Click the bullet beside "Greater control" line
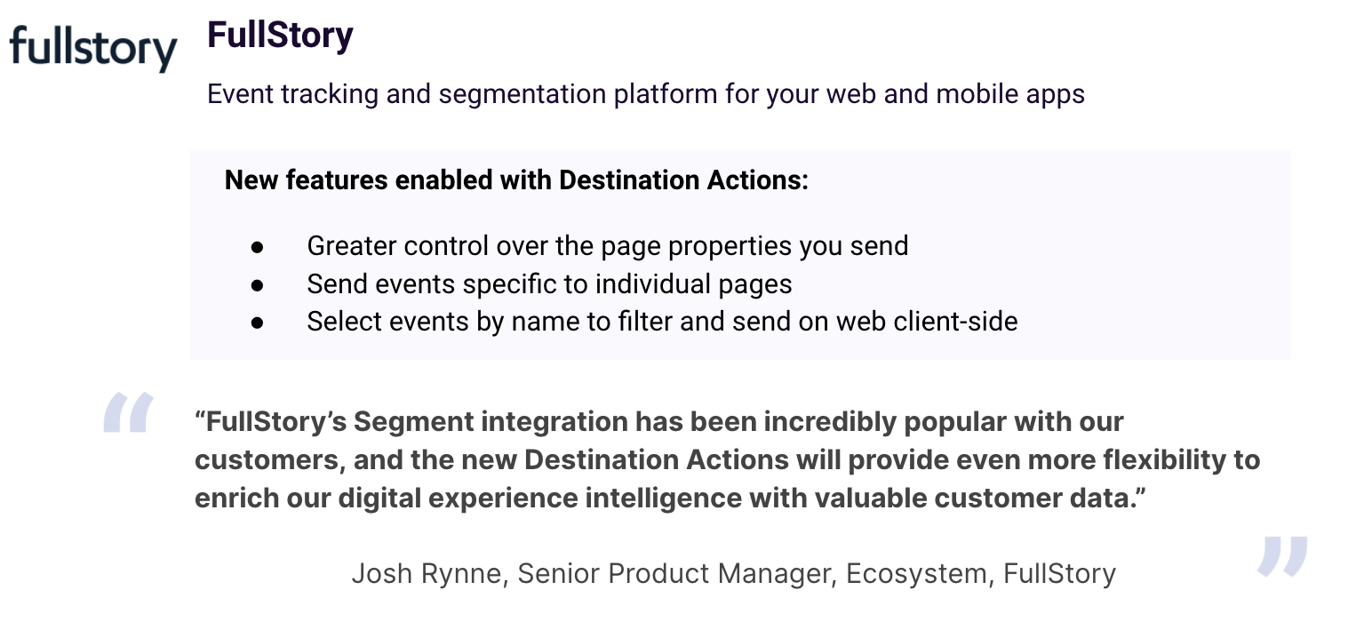Image resolution: width=1372 pixels, height=638 pixels. pos(258,246)
